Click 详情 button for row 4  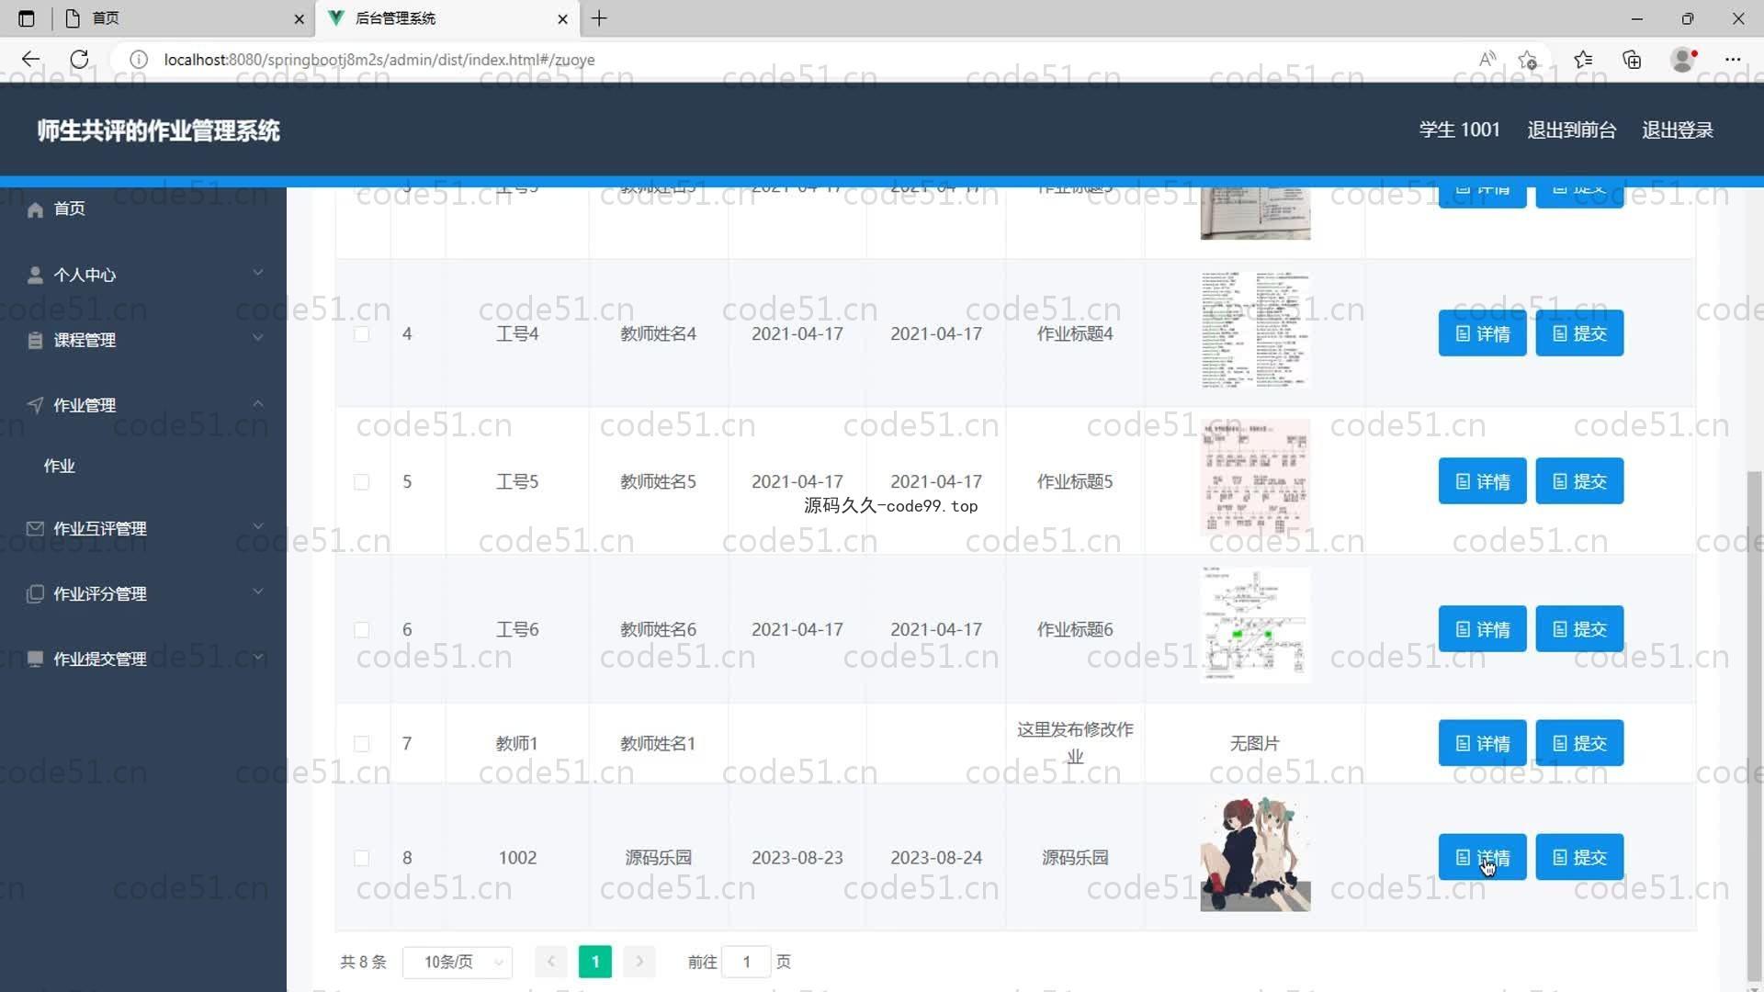point(1482,333)
